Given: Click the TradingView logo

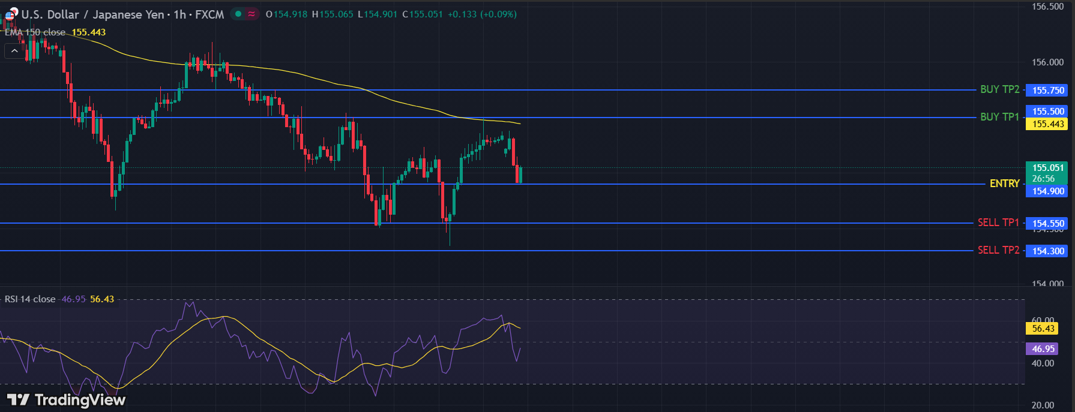Looking at the screenshot, I should coord(66,399).
